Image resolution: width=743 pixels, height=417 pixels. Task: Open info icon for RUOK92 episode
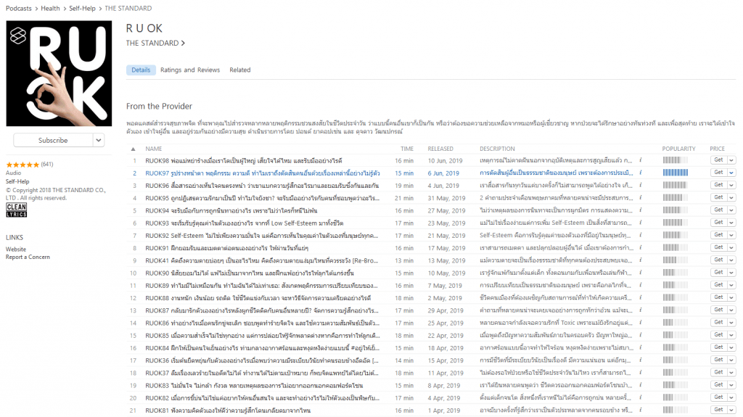[640, 235]
